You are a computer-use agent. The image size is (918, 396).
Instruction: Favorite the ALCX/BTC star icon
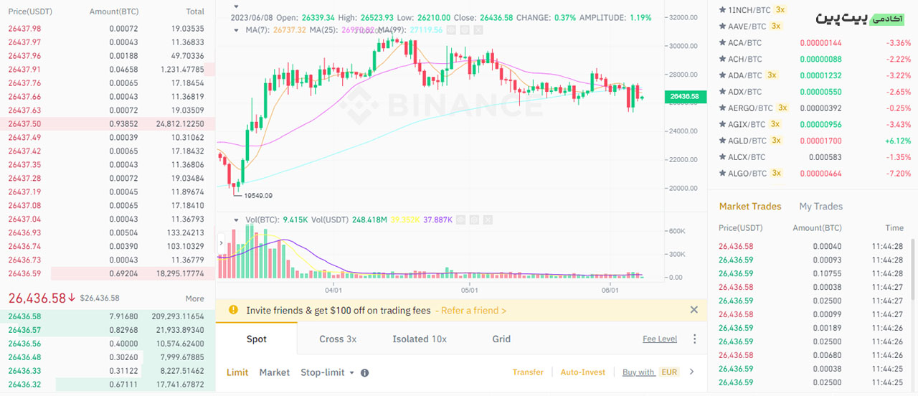coord(722,157)
